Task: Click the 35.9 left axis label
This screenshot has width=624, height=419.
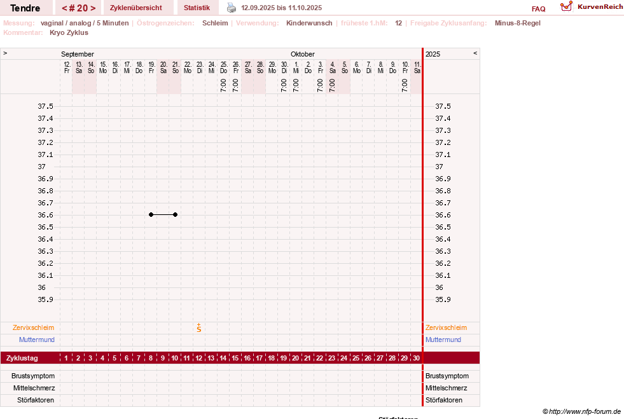Action: pos(45,299)
